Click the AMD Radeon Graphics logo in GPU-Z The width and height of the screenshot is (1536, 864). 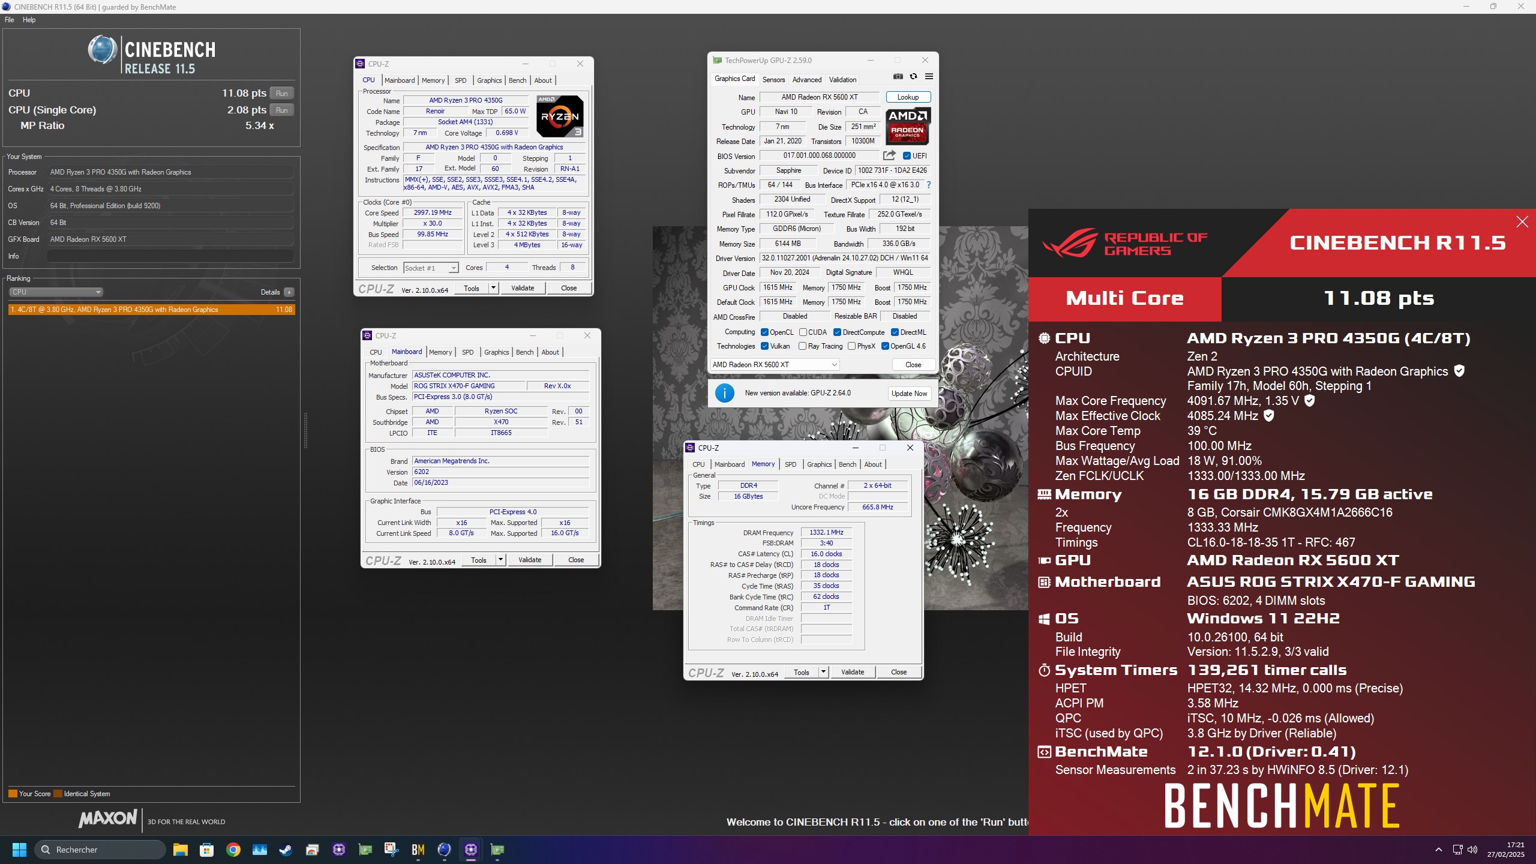click(x=908, y=126)
